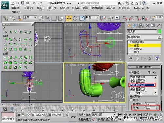
Task: Open the 视图(V) menu
Action: coord(51,8)
